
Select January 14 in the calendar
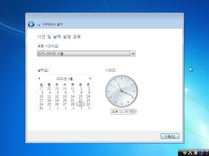pos(73,96)
